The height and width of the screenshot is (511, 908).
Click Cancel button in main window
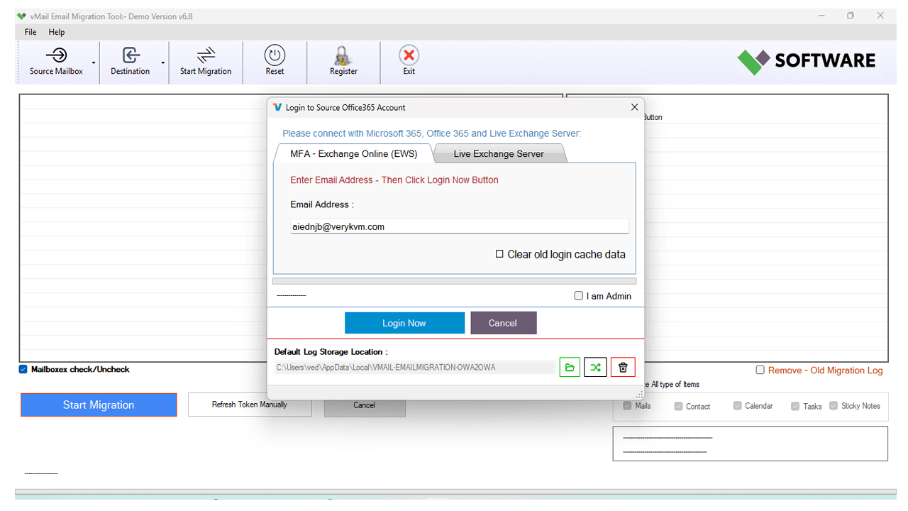click(x=365, y=405)
